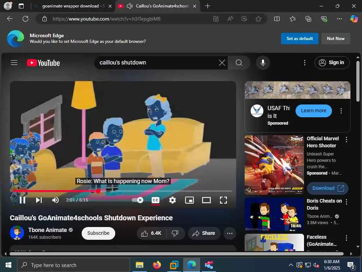Refresh the current page
The height and width of the screenshot is (272, 362).
[x=25, y=19]
